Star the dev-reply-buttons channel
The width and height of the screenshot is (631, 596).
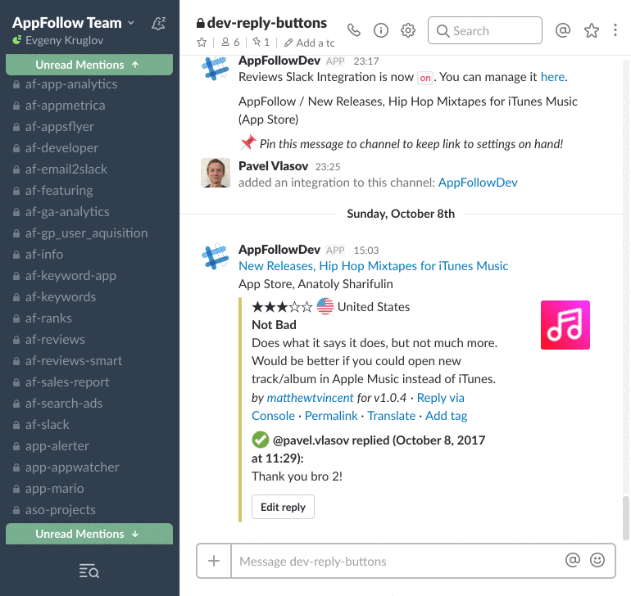tap(202, 43)
